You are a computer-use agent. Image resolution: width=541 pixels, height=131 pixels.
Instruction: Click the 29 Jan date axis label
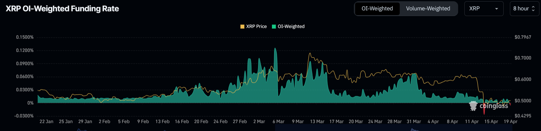click(85, 121)
